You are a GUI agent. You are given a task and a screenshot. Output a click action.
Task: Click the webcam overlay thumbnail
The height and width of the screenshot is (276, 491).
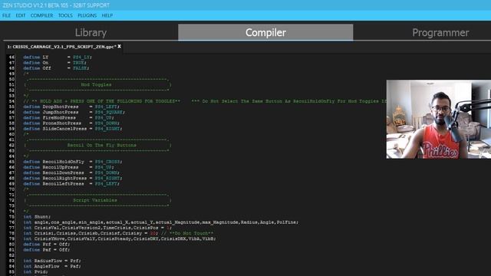tap(438, 120)
